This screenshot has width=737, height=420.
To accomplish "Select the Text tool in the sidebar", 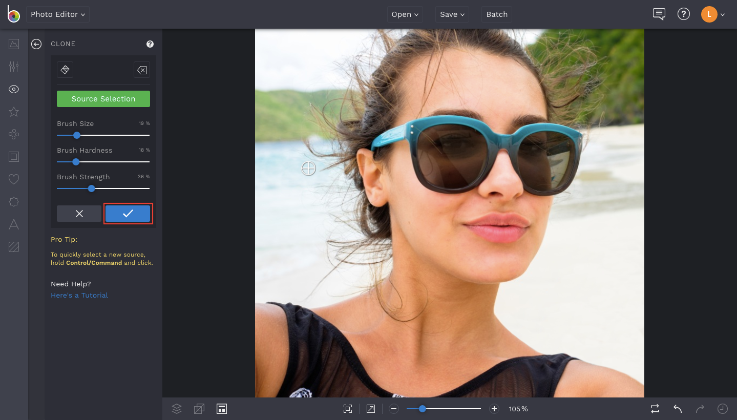I will (13, 224).
